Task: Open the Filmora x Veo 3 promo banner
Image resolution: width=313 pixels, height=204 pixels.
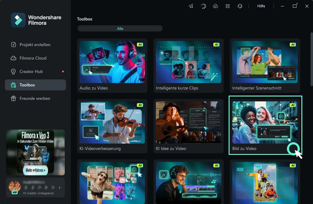Action: pos(35,152)
